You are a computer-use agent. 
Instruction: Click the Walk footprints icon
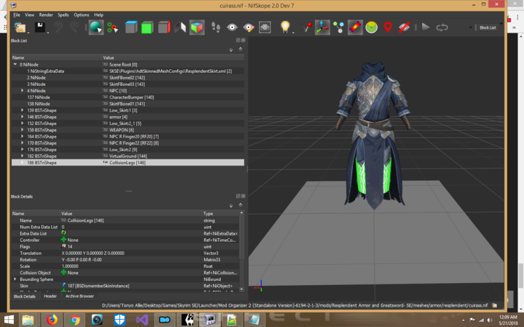coord(216,27)
